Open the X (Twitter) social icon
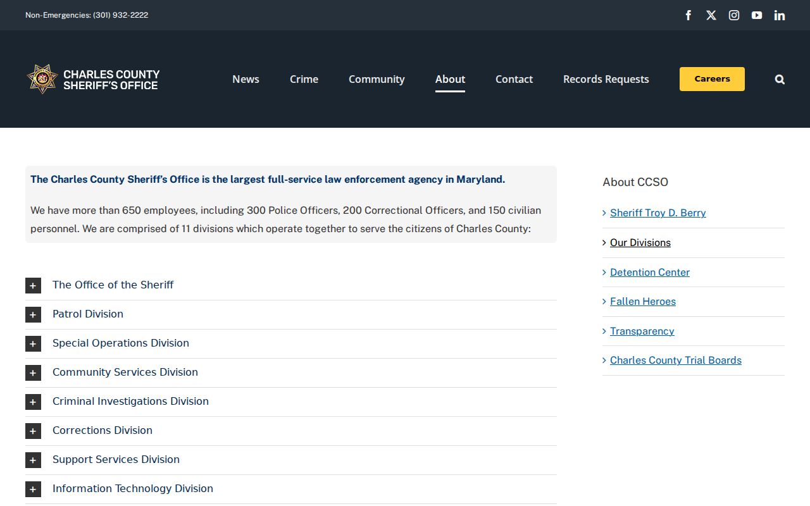Screen dimensions: 810x506 click(711, 15)
